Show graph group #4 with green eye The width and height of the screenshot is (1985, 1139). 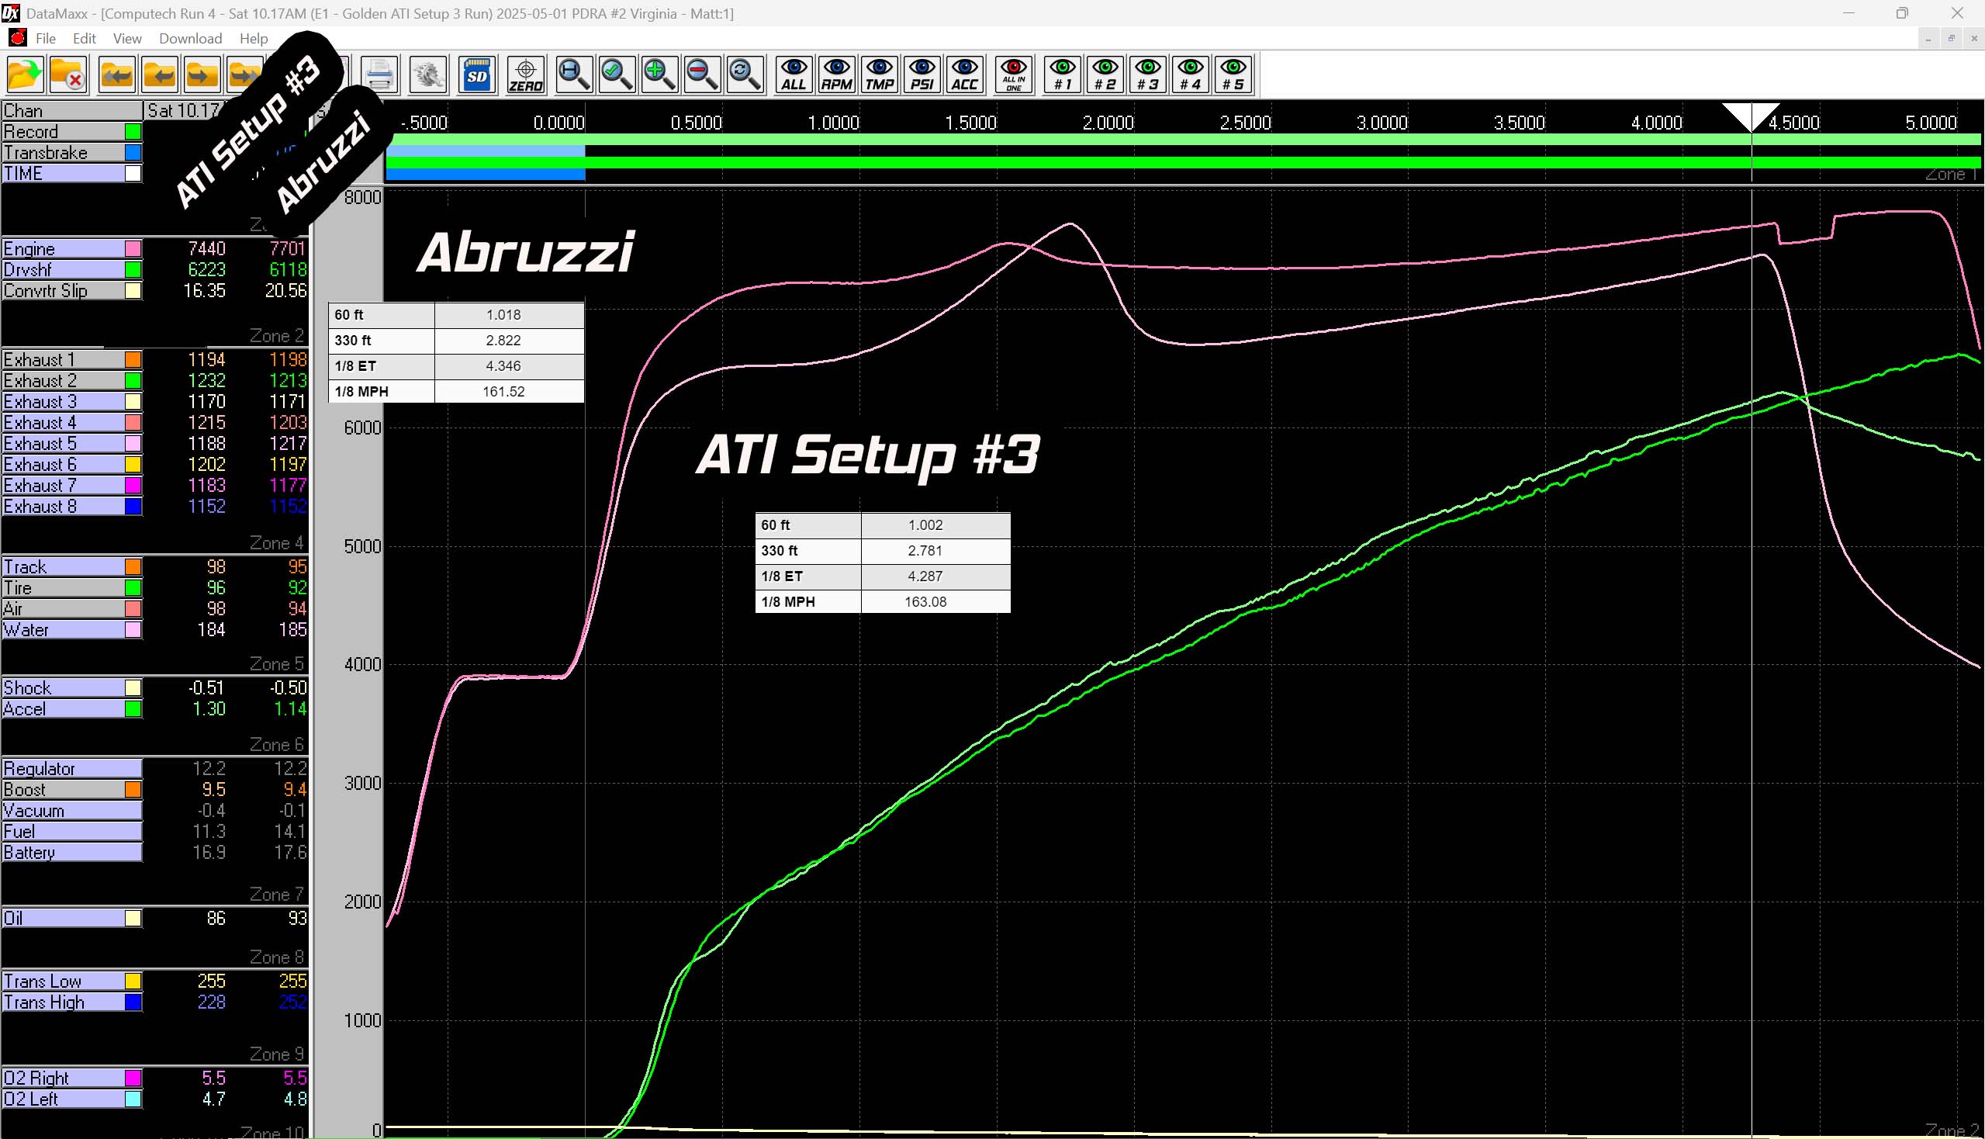(x=1191, y=75)
